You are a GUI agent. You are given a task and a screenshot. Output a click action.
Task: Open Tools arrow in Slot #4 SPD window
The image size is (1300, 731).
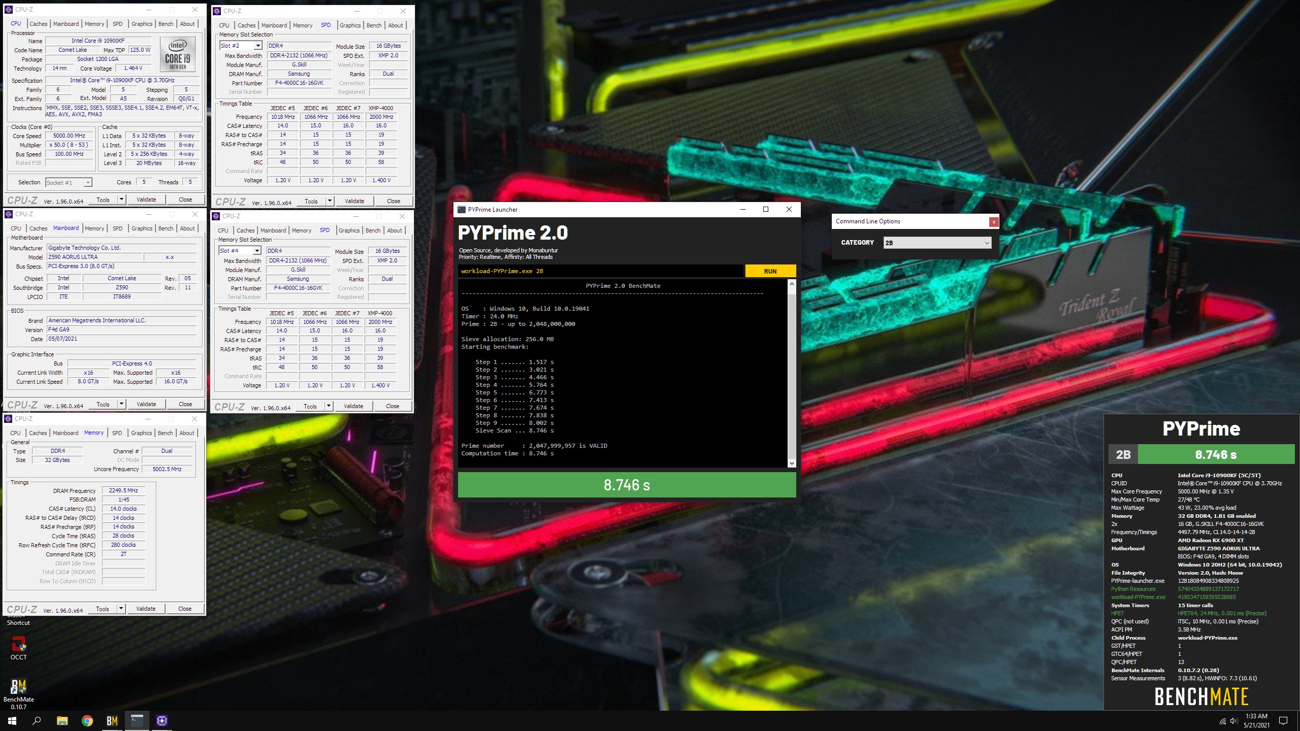click(329, 406)
